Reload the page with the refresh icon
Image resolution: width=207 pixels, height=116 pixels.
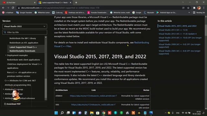point(13,8)
